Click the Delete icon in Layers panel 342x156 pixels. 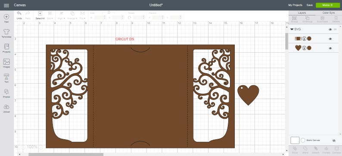point(336,18)
